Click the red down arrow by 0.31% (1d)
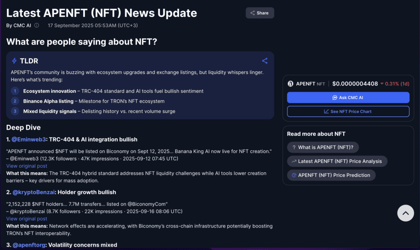Screen dimensions: 420x250 (382, 84)
